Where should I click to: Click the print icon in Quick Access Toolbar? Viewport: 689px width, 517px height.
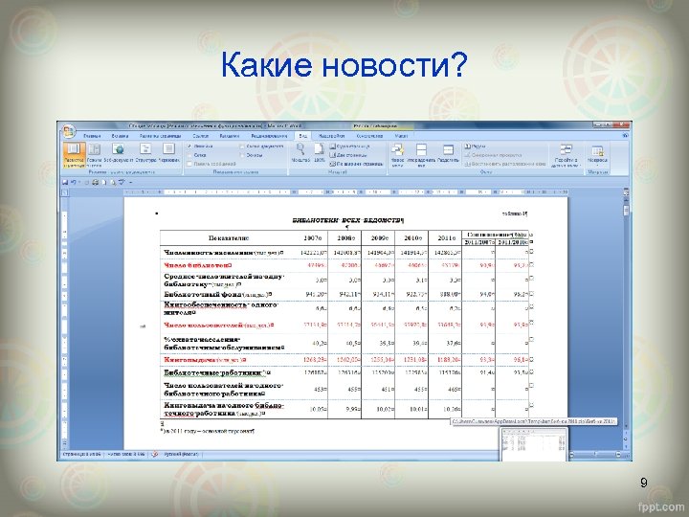pos(95,182)
